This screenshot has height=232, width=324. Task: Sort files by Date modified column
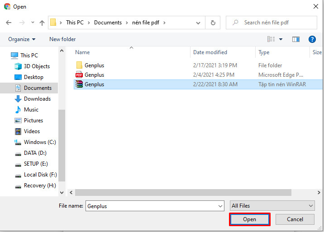[210, 52]
